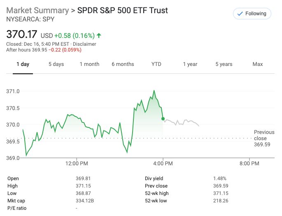Click the green up arrow price indicator

pyautogui.click(x=99, y=35)
